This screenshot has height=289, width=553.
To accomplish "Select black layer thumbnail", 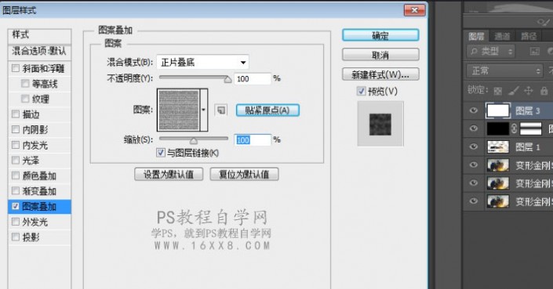I will click(x=497, y=128).
